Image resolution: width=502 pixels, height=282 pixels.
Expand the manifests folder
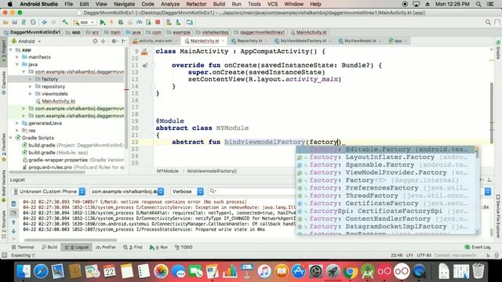[x=17, y=57]
